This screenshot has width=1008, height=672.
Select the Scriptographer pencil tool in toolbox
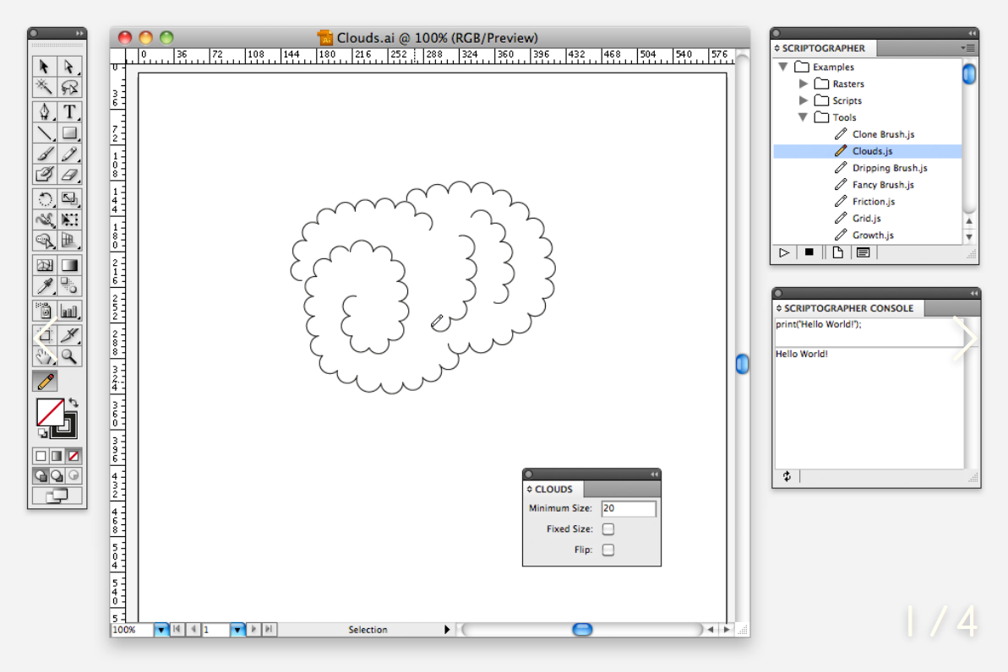pyautogui.click(x=45, y=381)
